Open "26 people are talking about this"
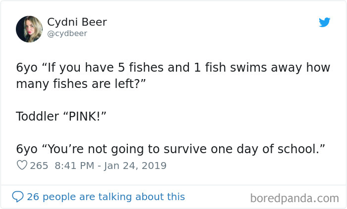Image resolution: width=347 pixels, height=209 pixels. tap(106, 197)
